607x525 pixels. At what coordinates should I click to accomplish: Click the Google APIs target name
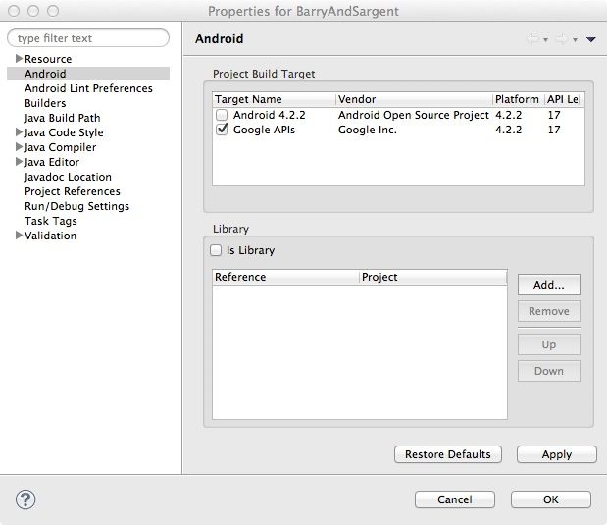point(264,130)
